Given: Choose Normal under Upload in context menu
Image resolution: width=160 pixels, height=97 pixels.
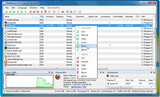Looking at the screenshot, I should (x=86, y=62).
